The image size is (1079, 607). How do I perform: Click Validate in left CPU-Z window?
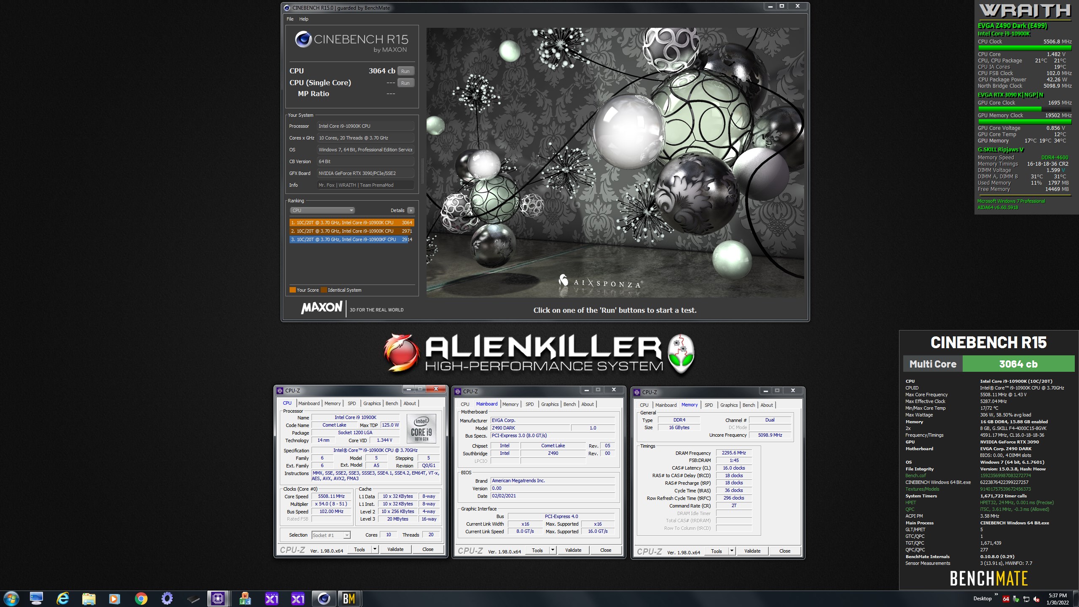point(395,549)
